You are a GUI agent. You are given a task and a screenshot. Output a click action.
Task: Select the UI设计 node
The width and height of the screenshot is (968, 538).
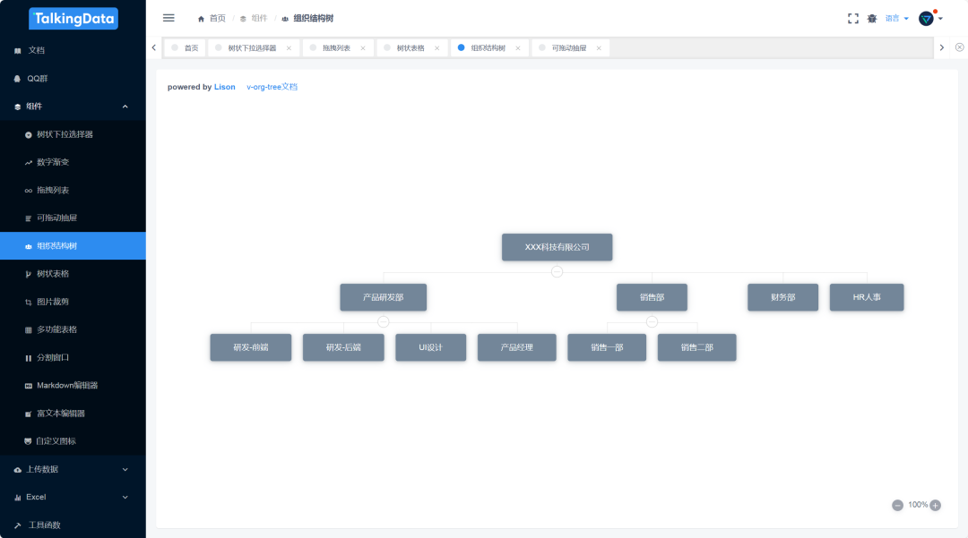431,347
